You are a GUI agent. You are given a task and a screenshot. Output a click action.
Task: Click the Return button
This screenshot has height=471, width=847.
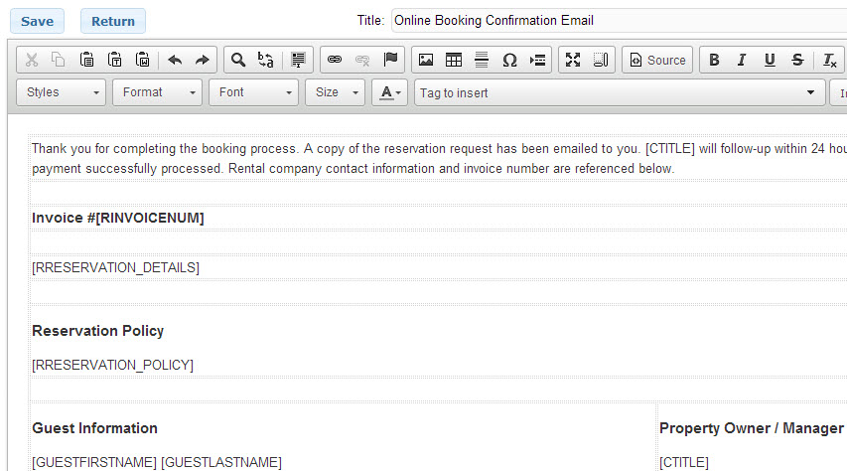point(113,21)
